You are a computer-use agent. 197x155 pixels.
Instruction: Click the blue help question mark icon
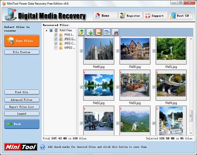(x=42, y=147)
